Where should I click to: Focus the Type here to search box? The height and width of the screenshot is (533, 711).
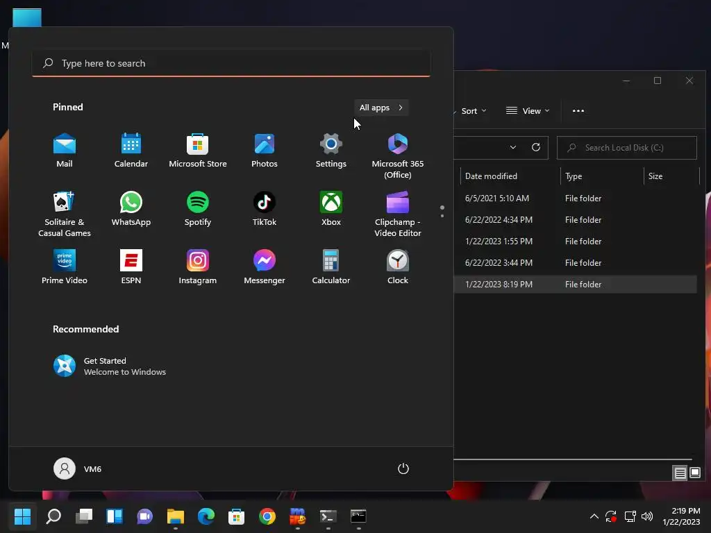[231, 63]
